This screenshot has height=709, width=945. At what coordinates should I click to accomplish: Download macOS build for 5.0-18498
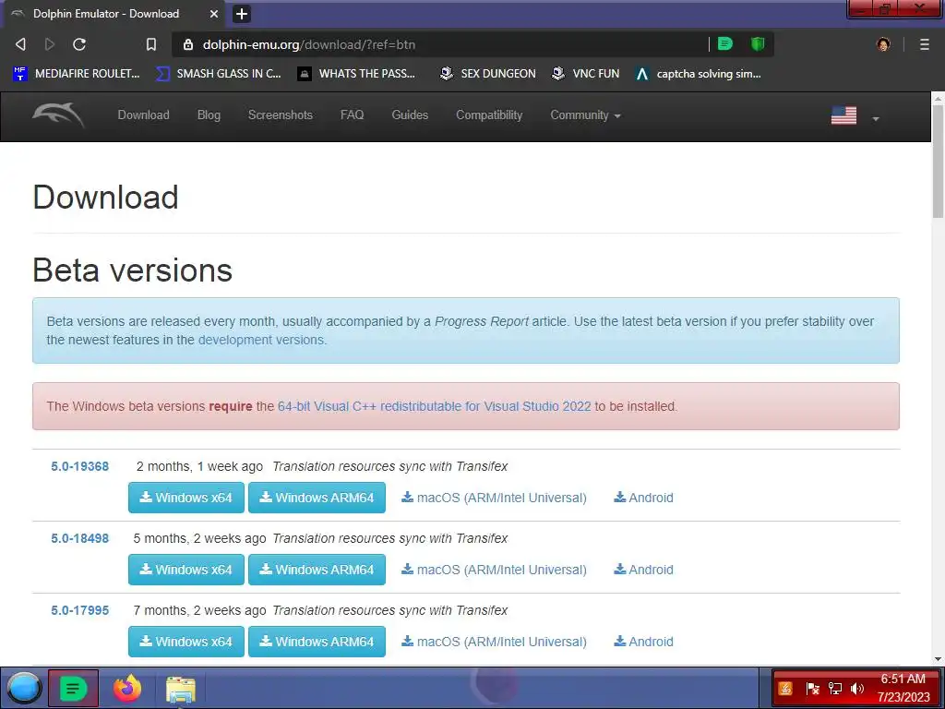495,570
